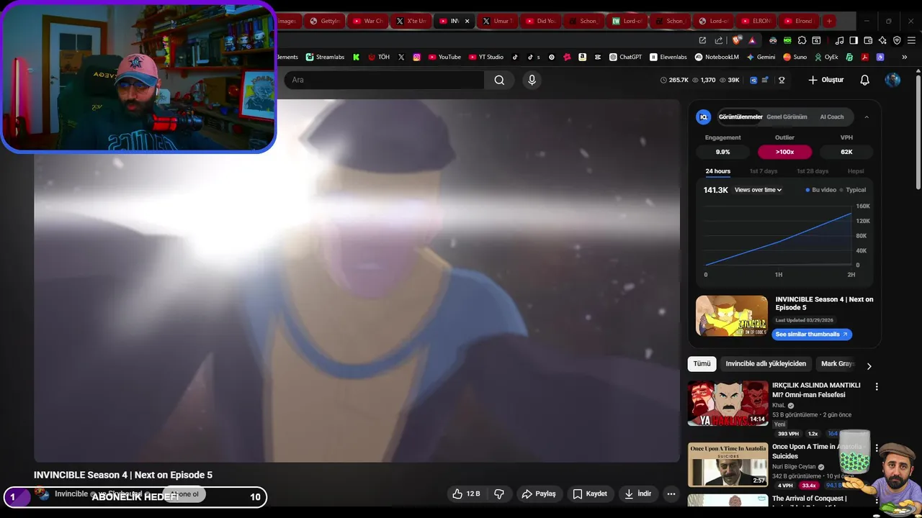This screenshot has height=518, width=922.
Task: Open the YT Studio bookmark
Action: coord(486,57)
